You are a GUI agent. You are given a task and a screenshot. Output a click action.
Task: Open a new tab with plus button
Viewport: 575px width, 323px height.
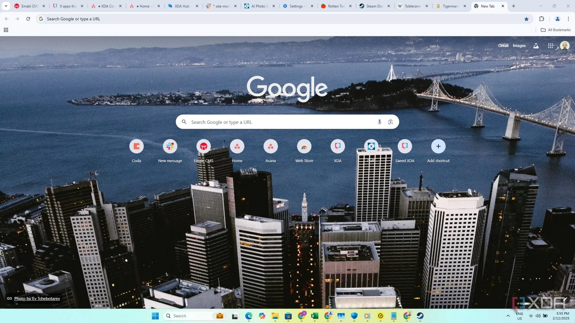tap(513, 6)
